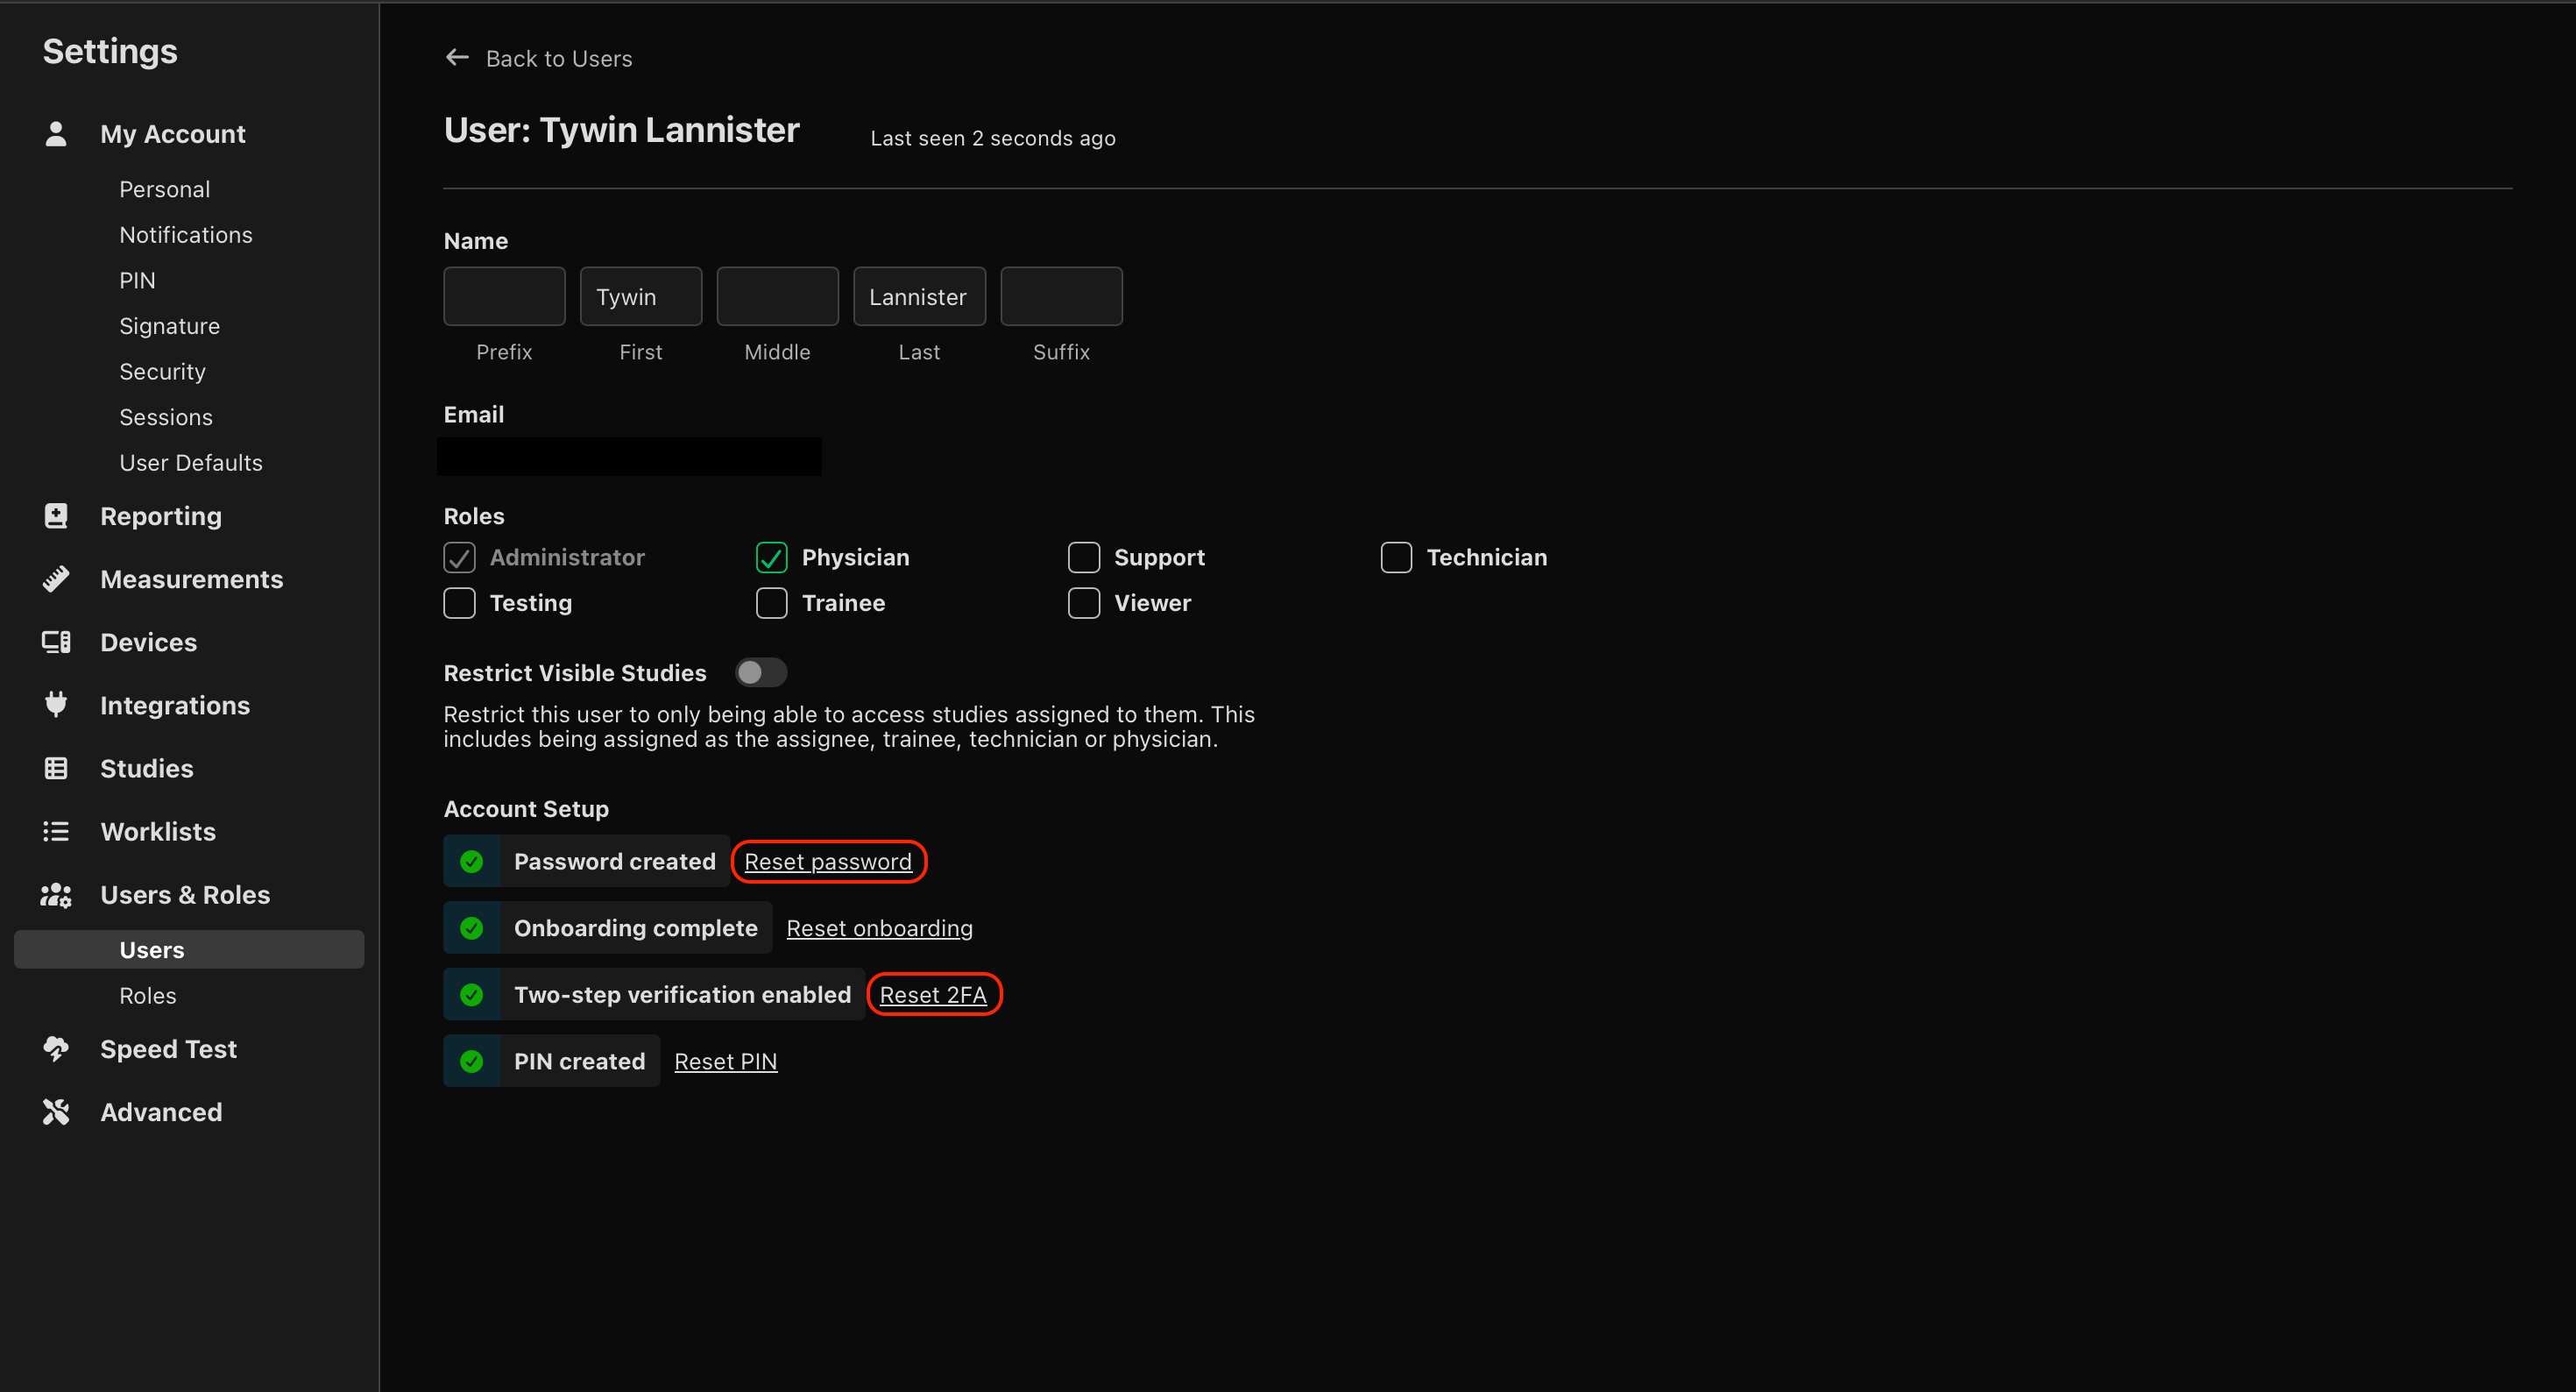The height and width of the screenshot is (1392, 2576).
Task: Go to PIN settings
Action: (x=137, y=281)
